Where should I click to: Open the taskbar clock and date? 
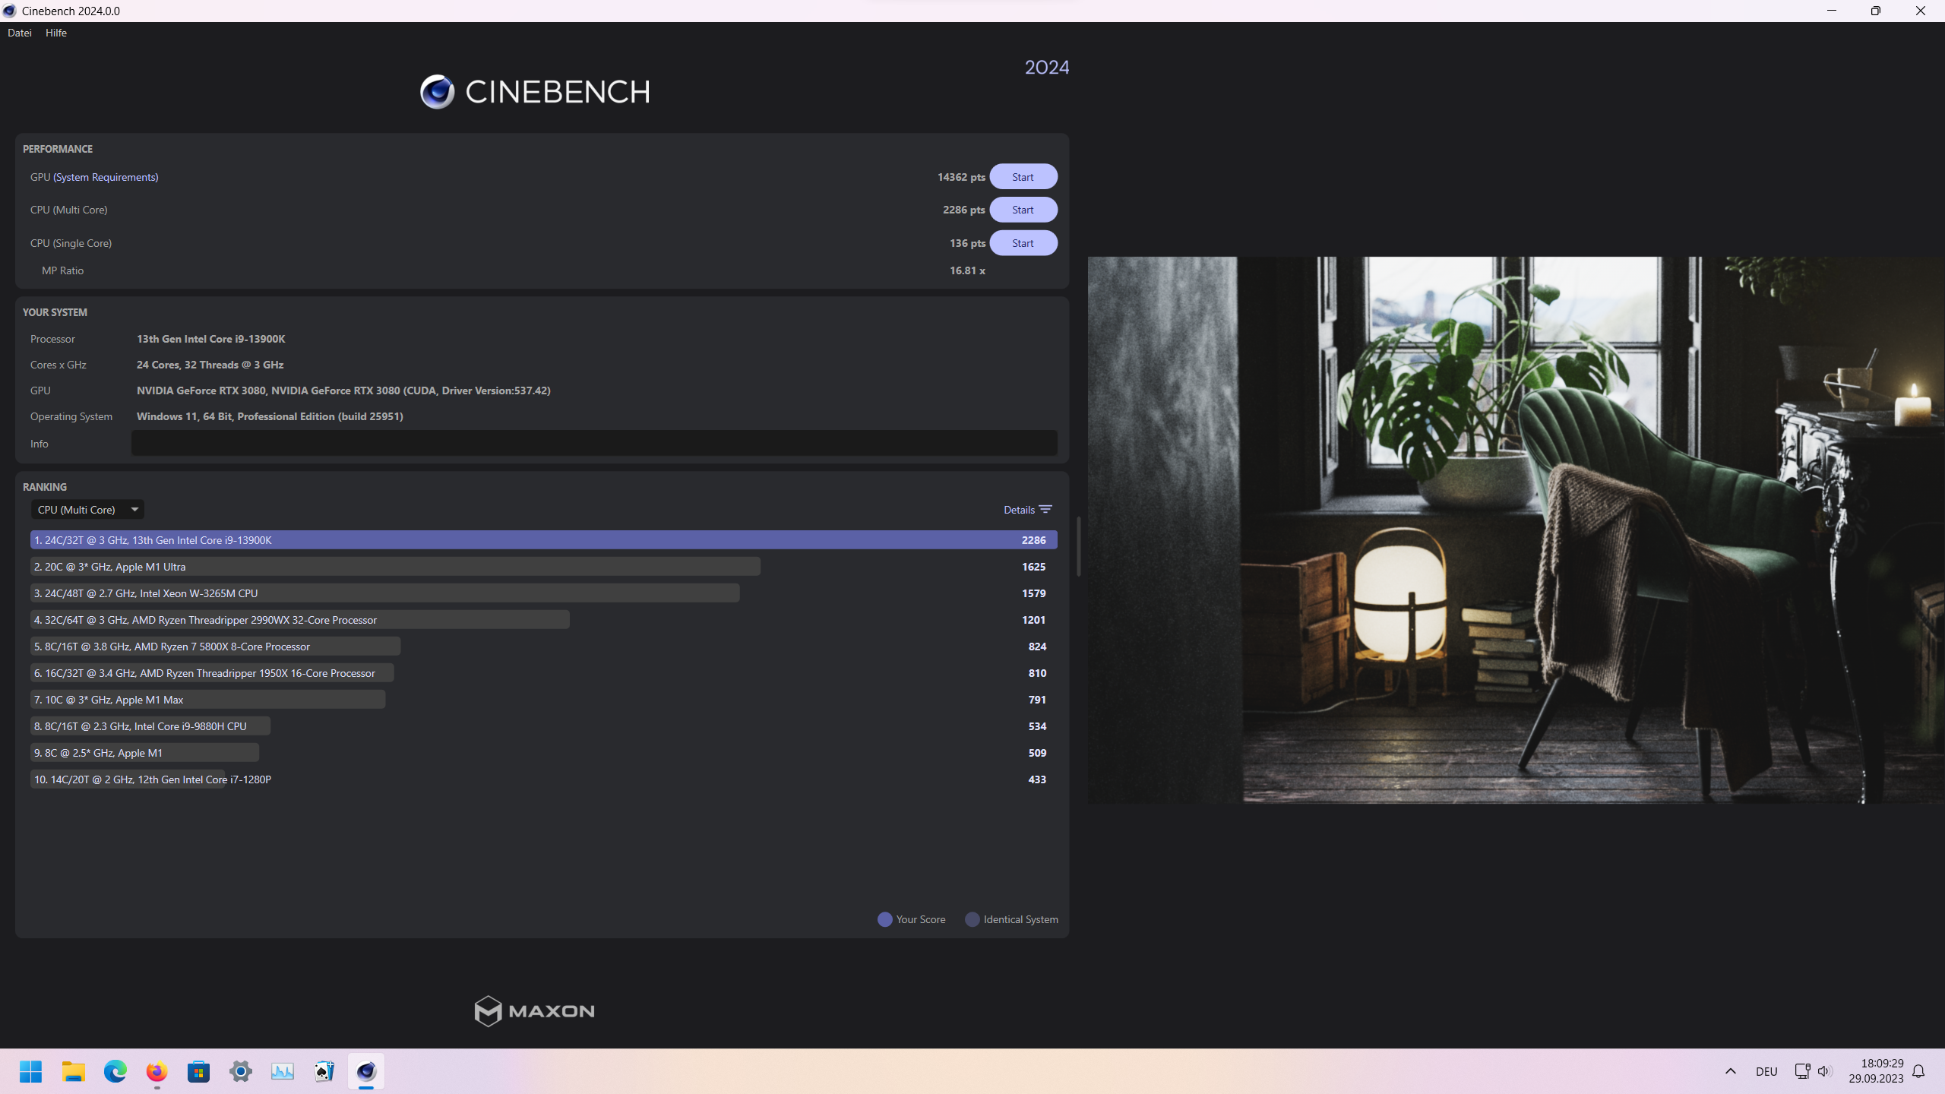(1876, 1071)
